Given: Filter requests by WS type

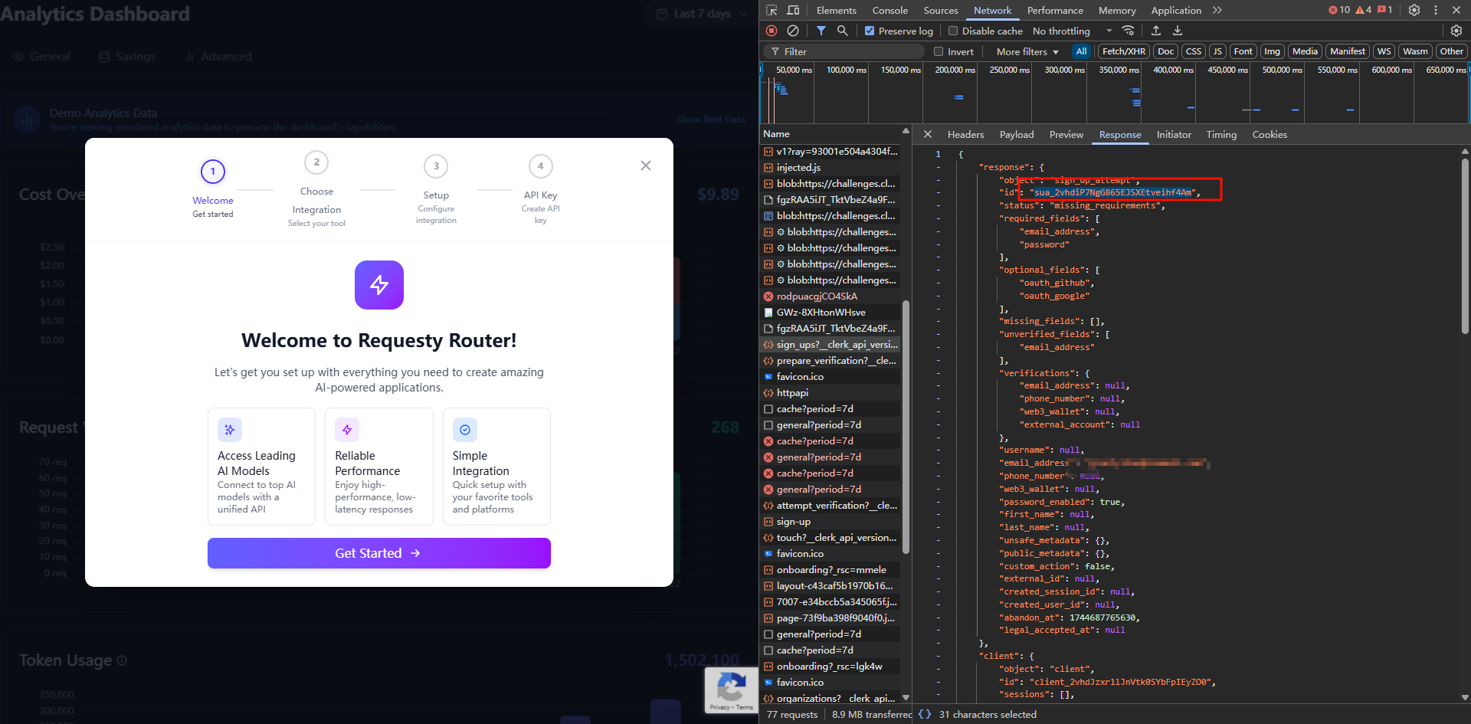Looking at the screenshot, I should 1384,51.
